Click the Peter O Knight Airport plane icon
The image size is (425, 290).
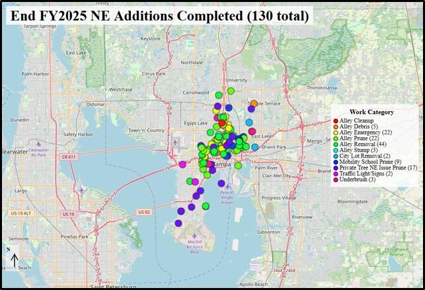pos(227,187)
